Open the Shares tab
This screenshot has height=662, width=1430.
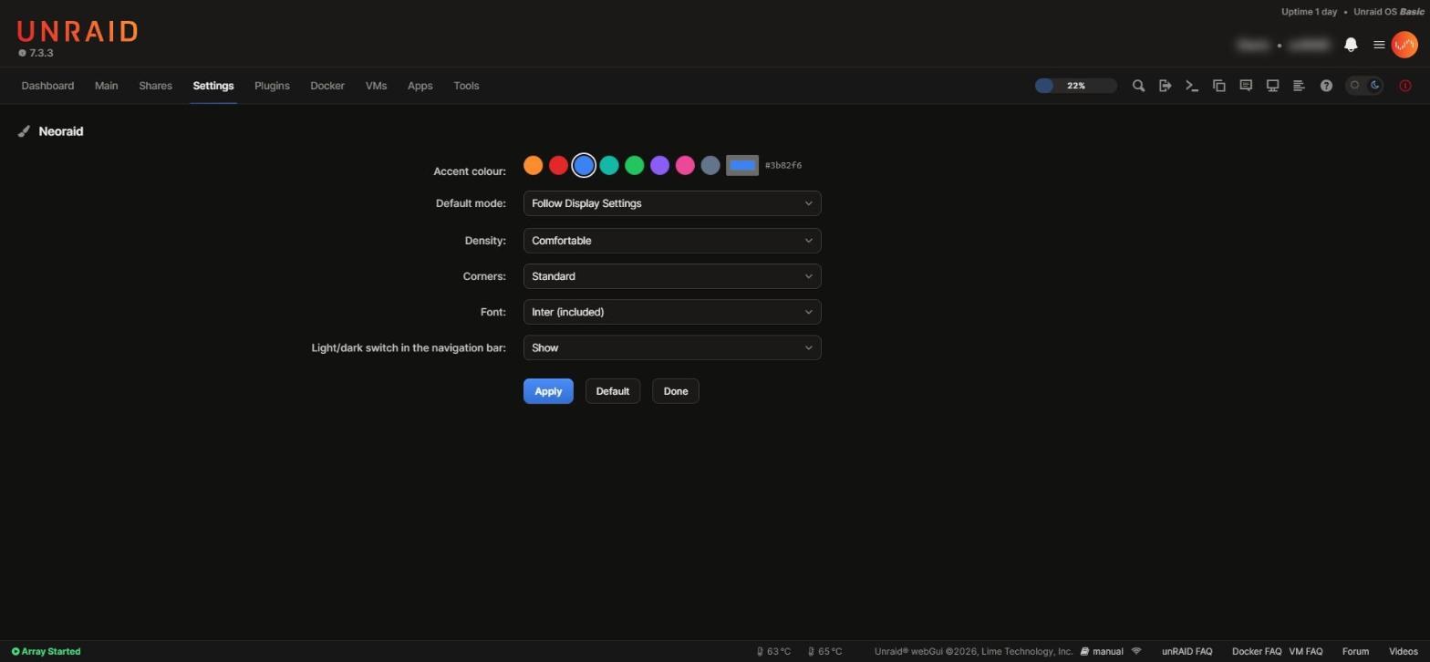pos(155,86)
